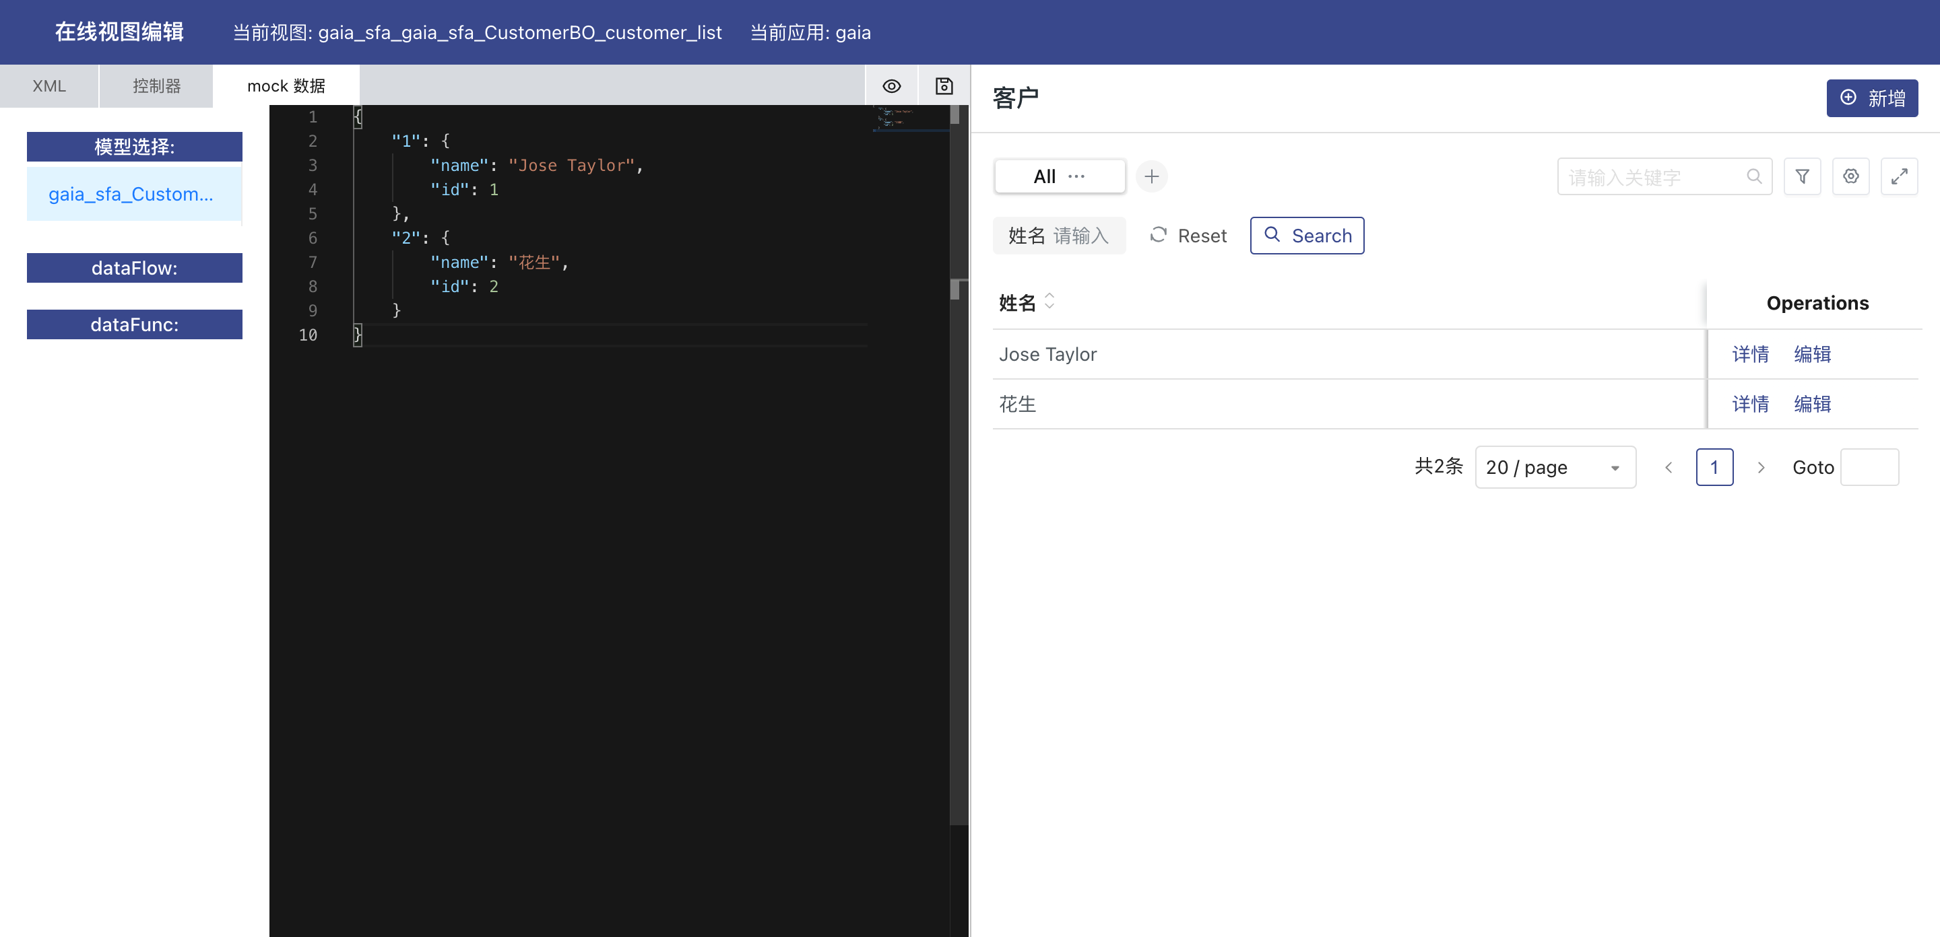Add a new filter tab with the plus icon
This screenshot has width=1940, height=937.
1151,176
